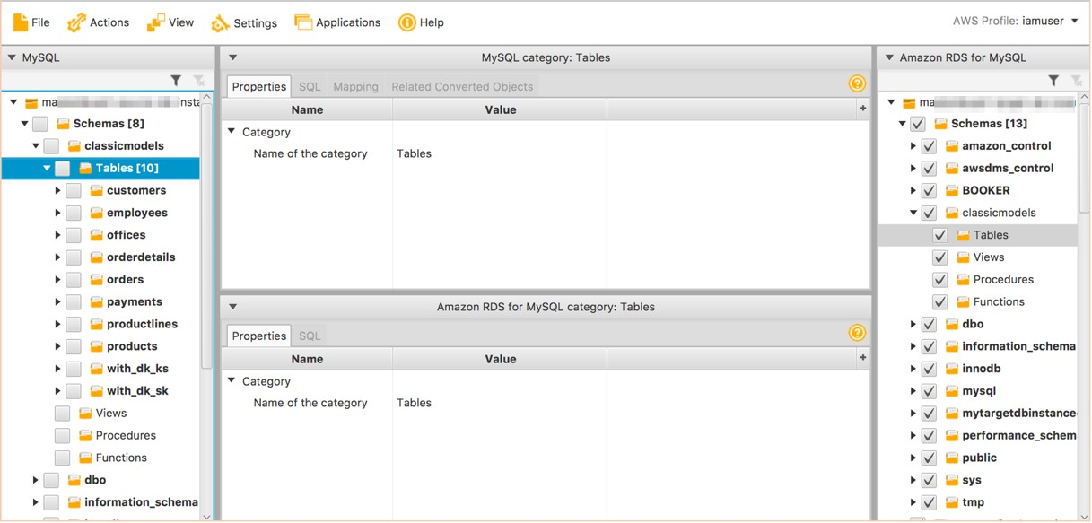
Task: Check the checkbox next to classicmodels in source tree
Action: click(x=51, y=145)
